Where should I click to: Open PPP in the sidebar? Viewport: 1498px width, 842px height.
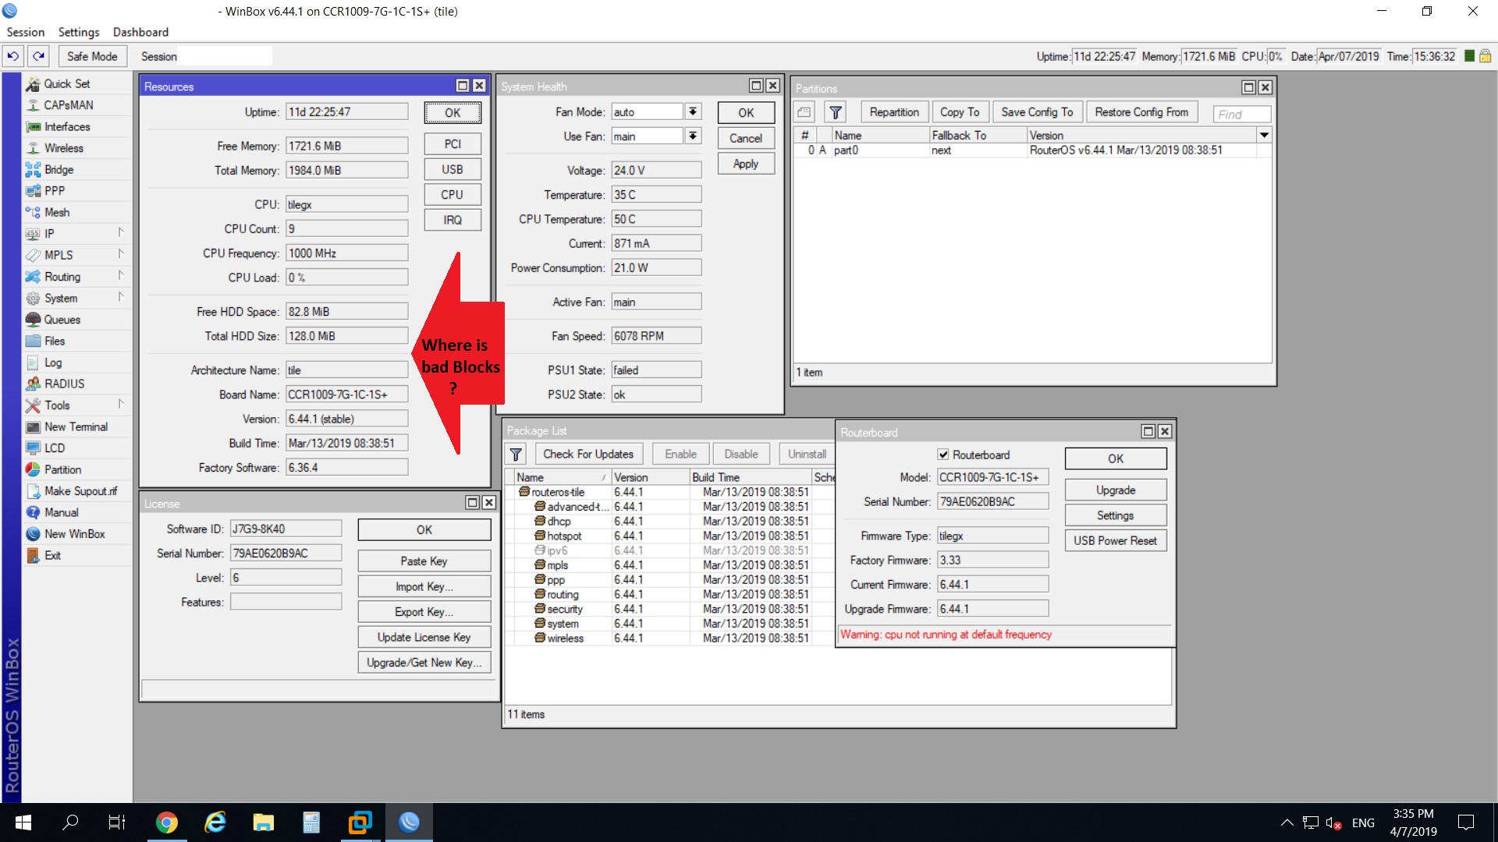coord(55,191)
